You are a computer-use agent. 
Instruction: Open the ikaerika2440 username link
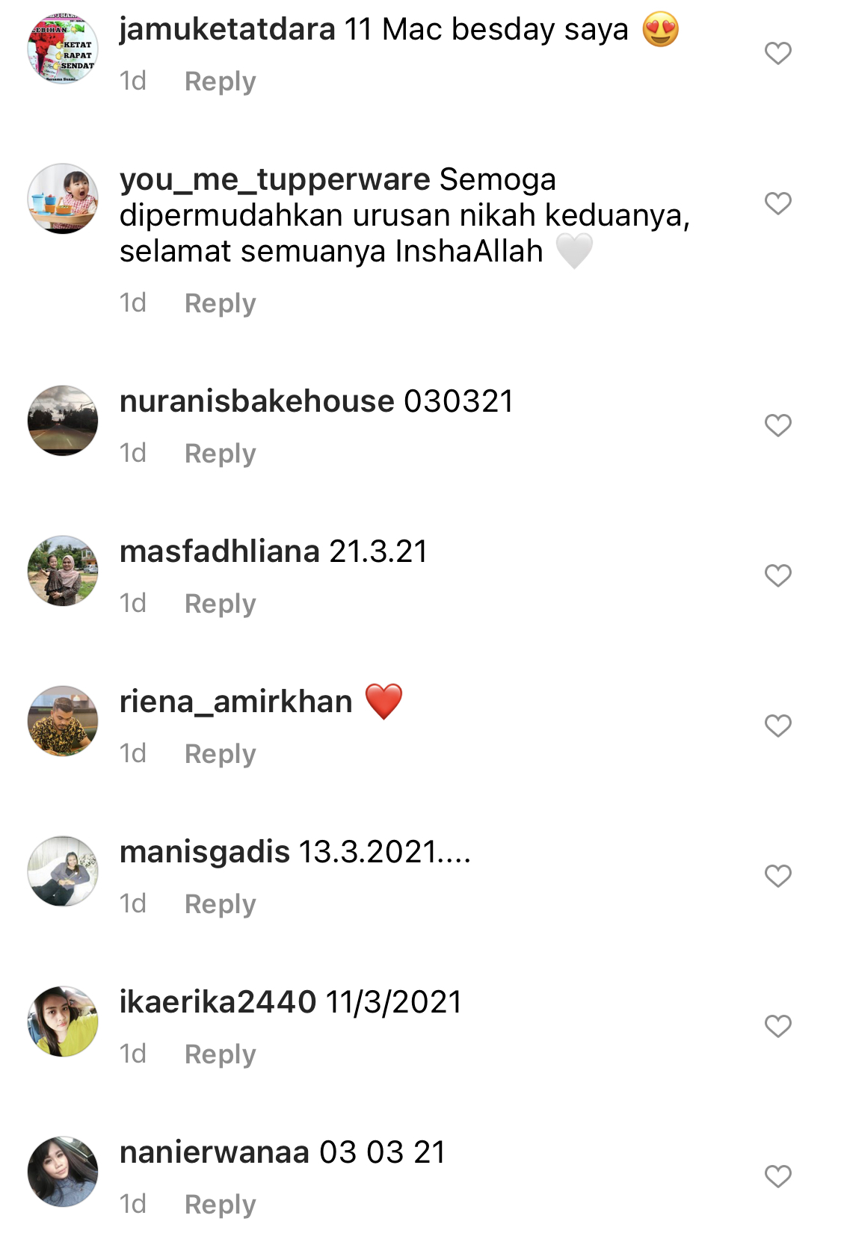[218, 1002]
